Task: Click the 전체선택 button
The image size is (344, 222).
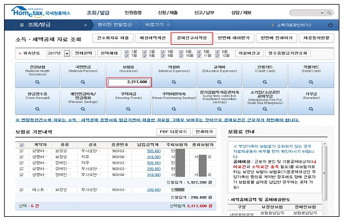Action: pos(84,53)
